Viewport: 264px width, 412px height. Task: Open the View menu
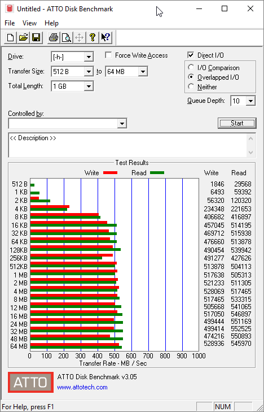(x=29, y=23)
